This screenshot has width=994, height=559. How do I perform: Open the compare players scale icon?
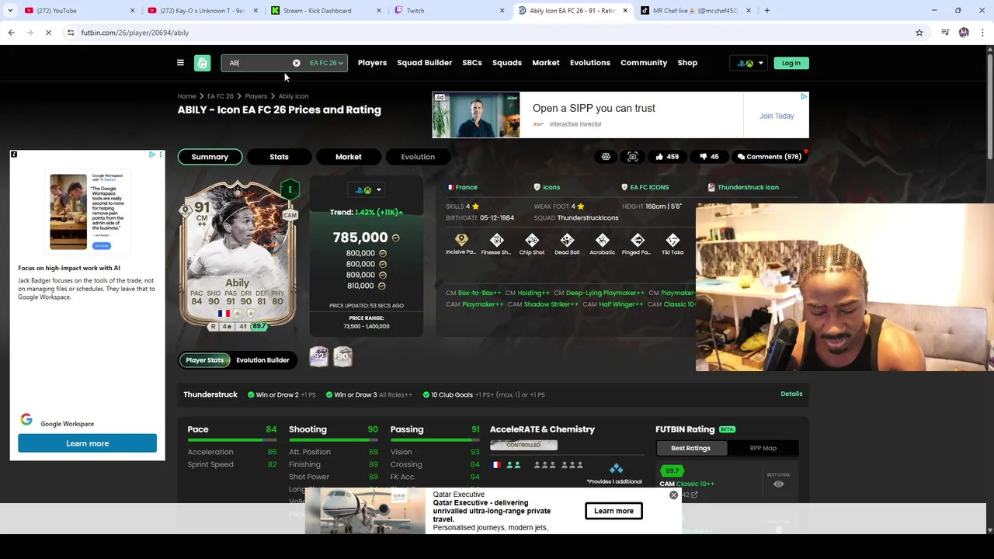click(x=606, y=157)
